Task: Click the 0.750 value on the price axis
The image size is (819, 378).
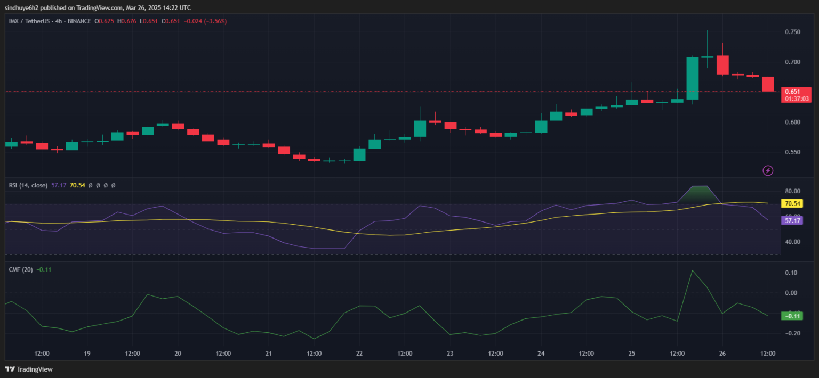Action: (792, 31)
